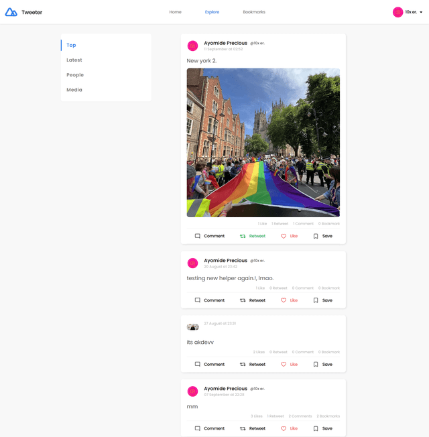429x437 pixels.
Task: Toggle Save on 'testing new helper again' post
Action: 323,300
